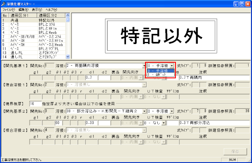Click the 注釈 field 0.7T両隅肉
Viewport: 252px width, 163px height.
(x=214, y=77)
